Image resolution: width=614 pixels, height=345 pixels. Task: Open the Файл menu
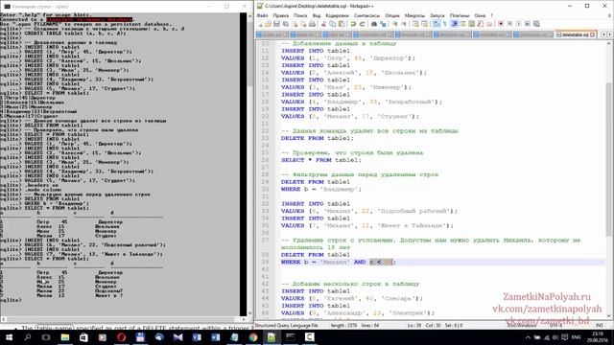(262, 15)
